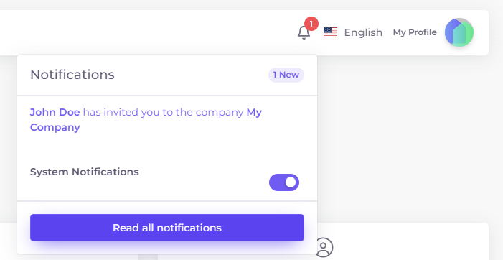
Task: Click "has invited you to the company" text
Action: coord(164,112)
